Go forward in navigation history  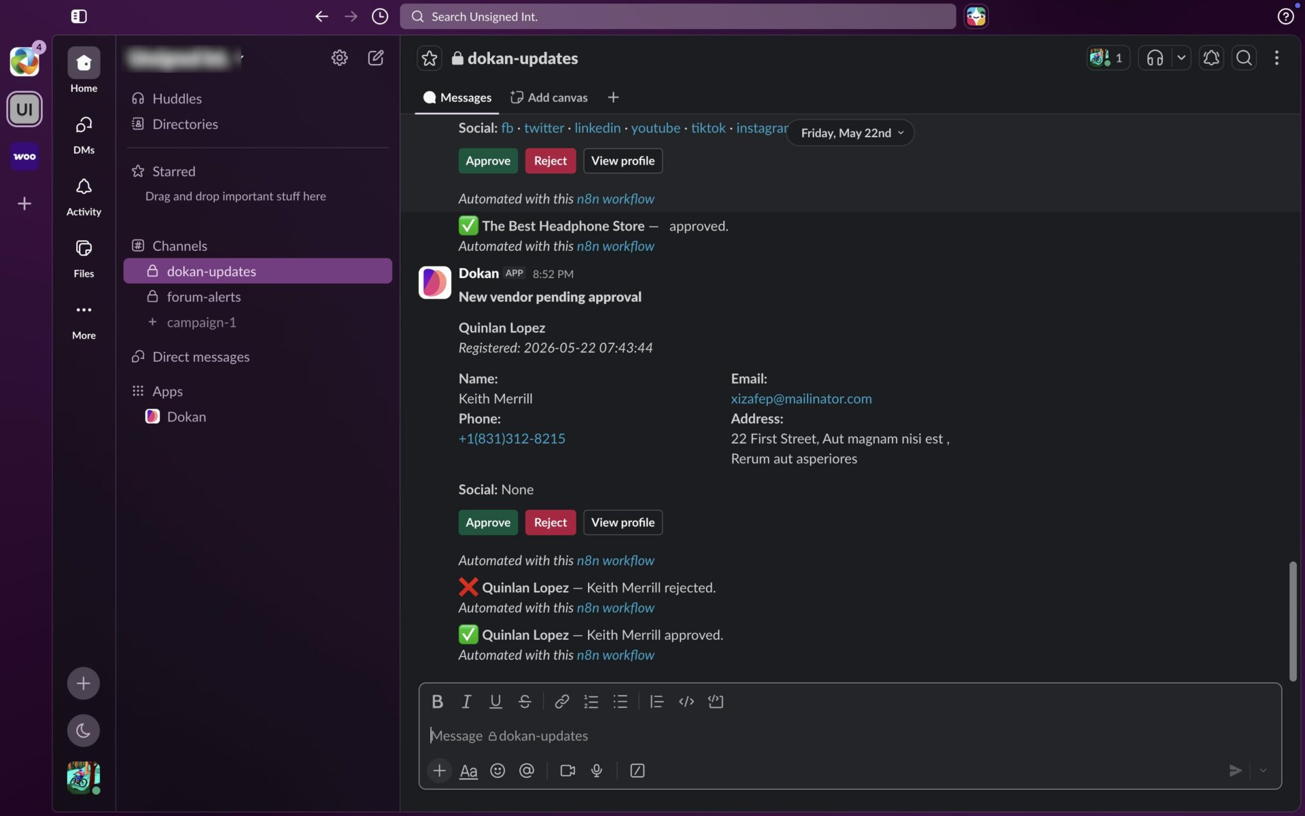[x=351, y=16]
